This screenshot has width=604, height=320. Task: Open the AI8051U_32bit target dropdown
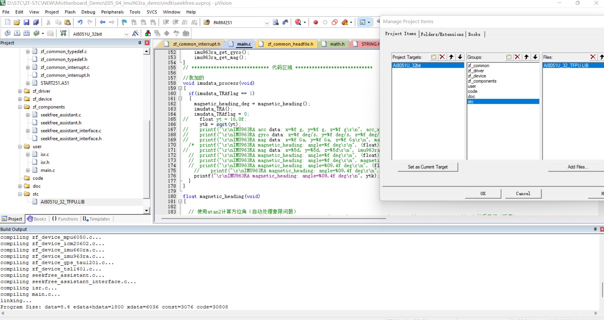pos(126,34)
